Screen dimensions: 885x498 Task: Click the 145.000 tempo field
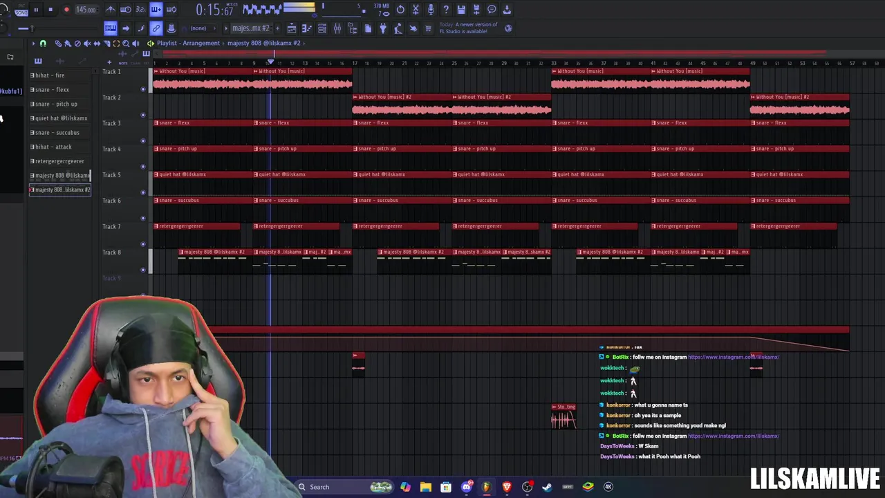pos(86,10)
